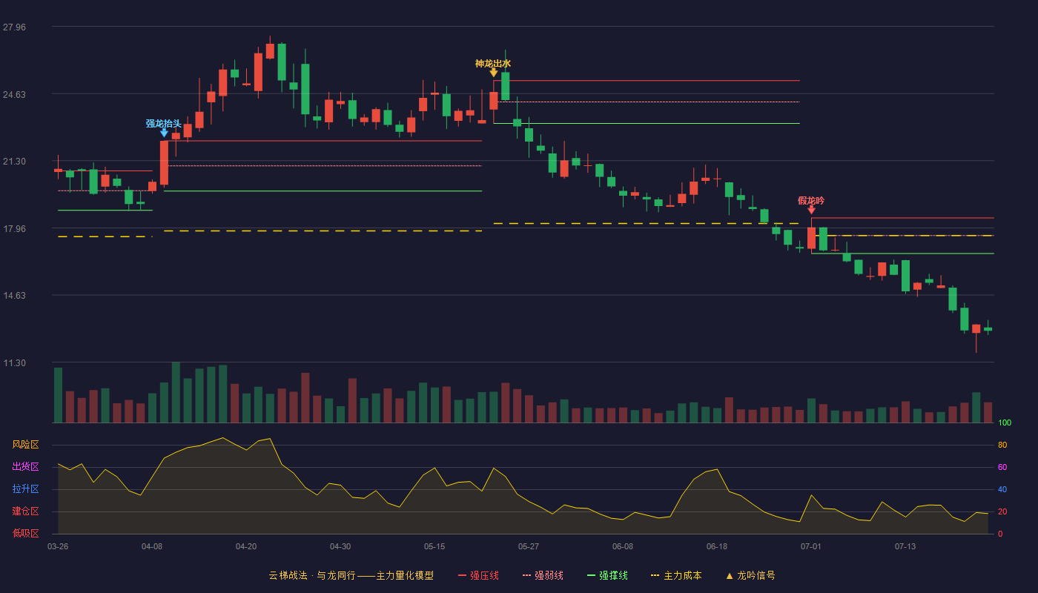Click the 27.96 price axis label
The image size is (1038, 593).
(14, 27)
